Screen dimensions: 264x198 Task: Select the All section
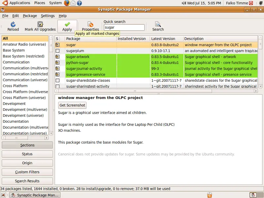(25, 38)
